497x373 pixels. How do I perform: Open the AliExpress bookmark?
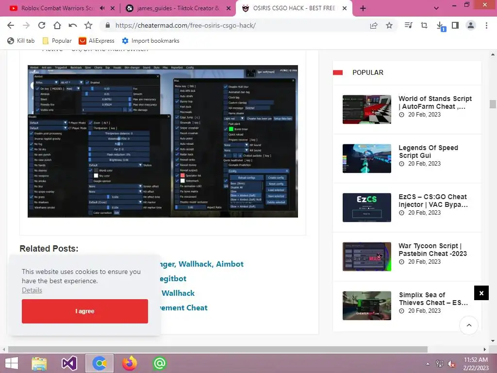[x=97, y=41]
